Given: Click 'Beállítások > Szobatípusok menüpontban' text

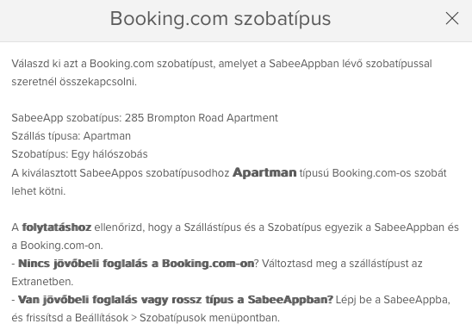Looking at the screenshot, I should (177, 318).
